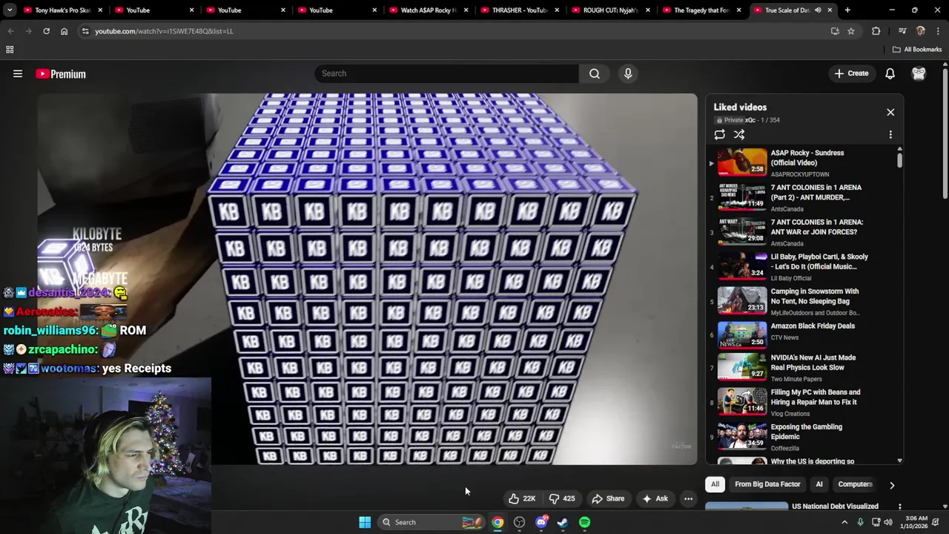Open Steam from the taskbar

tap(563, 522)
